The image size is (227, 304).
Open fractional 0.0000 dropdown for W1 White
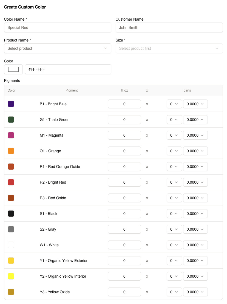tap(195, 245)
